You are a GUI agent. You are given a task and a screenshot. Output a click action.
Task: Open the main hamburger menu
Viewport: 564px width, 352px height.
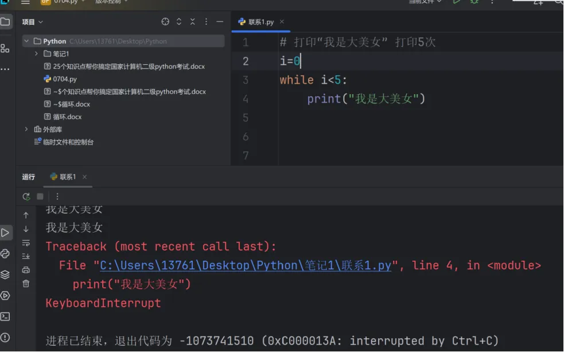25,2
